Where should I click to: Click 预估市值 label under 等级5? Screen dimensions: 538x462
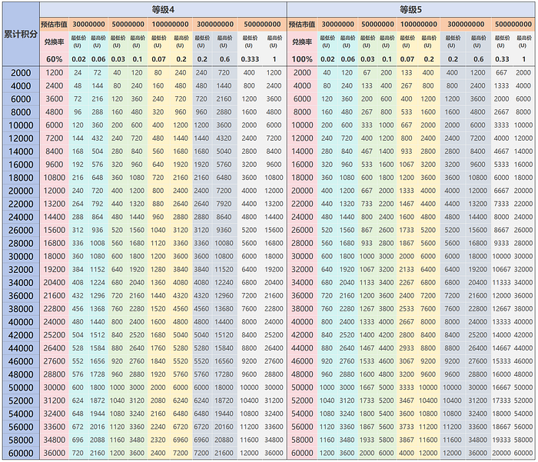(x=302, y=24)
